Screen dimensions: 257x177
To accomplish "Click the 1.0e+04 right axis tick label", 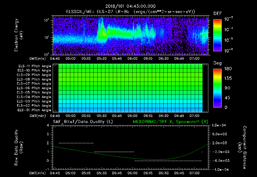I will coord(219,125).
